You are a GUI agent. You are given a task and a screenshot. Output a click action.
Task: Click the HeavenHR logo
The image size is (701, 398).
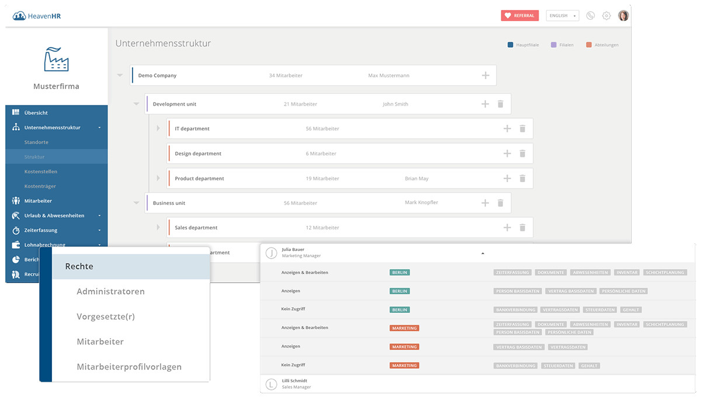37,16
